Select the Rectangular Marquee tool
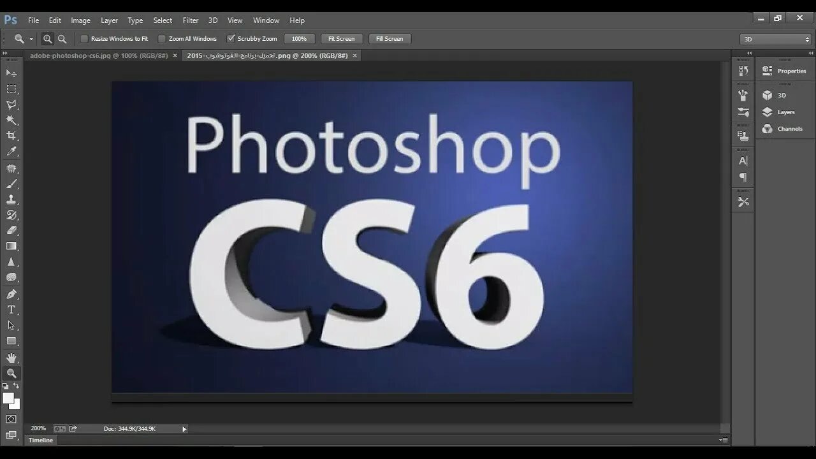 pos(11,89)
